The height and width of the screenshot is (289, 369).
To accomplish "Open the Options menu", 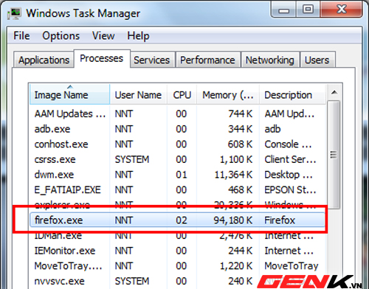I will click(61, 36).
